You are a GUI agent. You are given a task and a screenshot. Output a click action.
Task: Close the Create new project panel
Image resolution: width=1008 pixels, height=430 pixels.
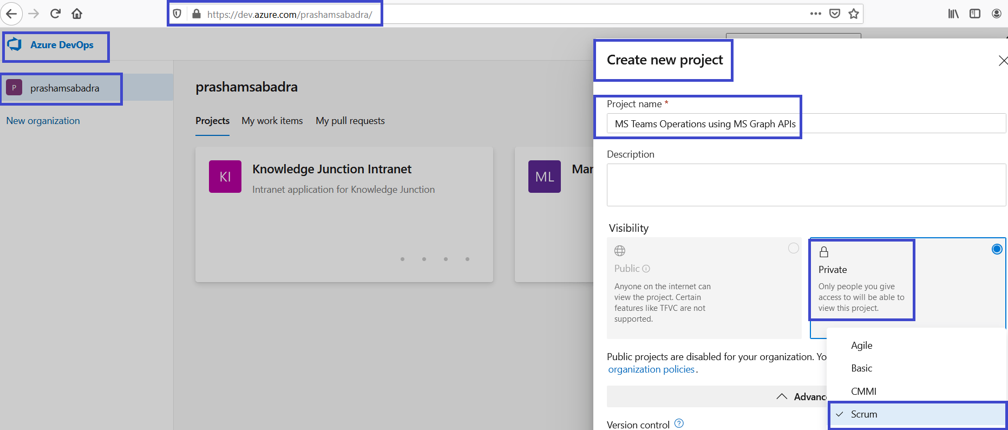click(x=1003, y=61)
